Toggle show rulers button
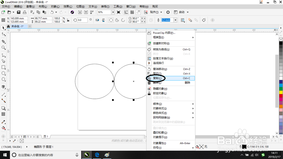The width and height of the screenshot is (283, 159). 126,12
